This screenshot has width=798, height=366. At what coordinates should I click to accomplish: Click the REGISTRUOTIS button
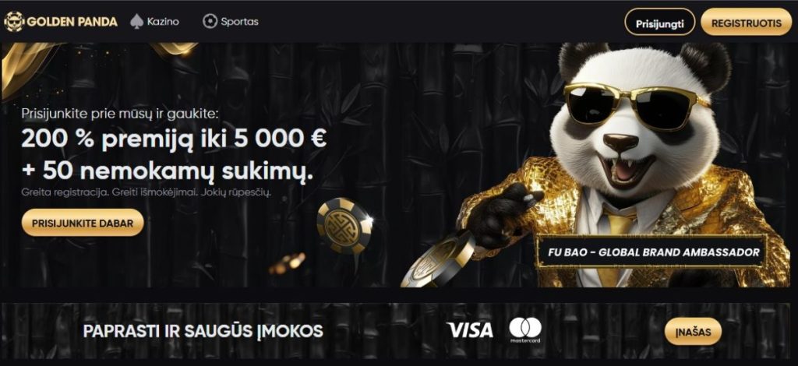pyautogui.click(x=746, y=23)
